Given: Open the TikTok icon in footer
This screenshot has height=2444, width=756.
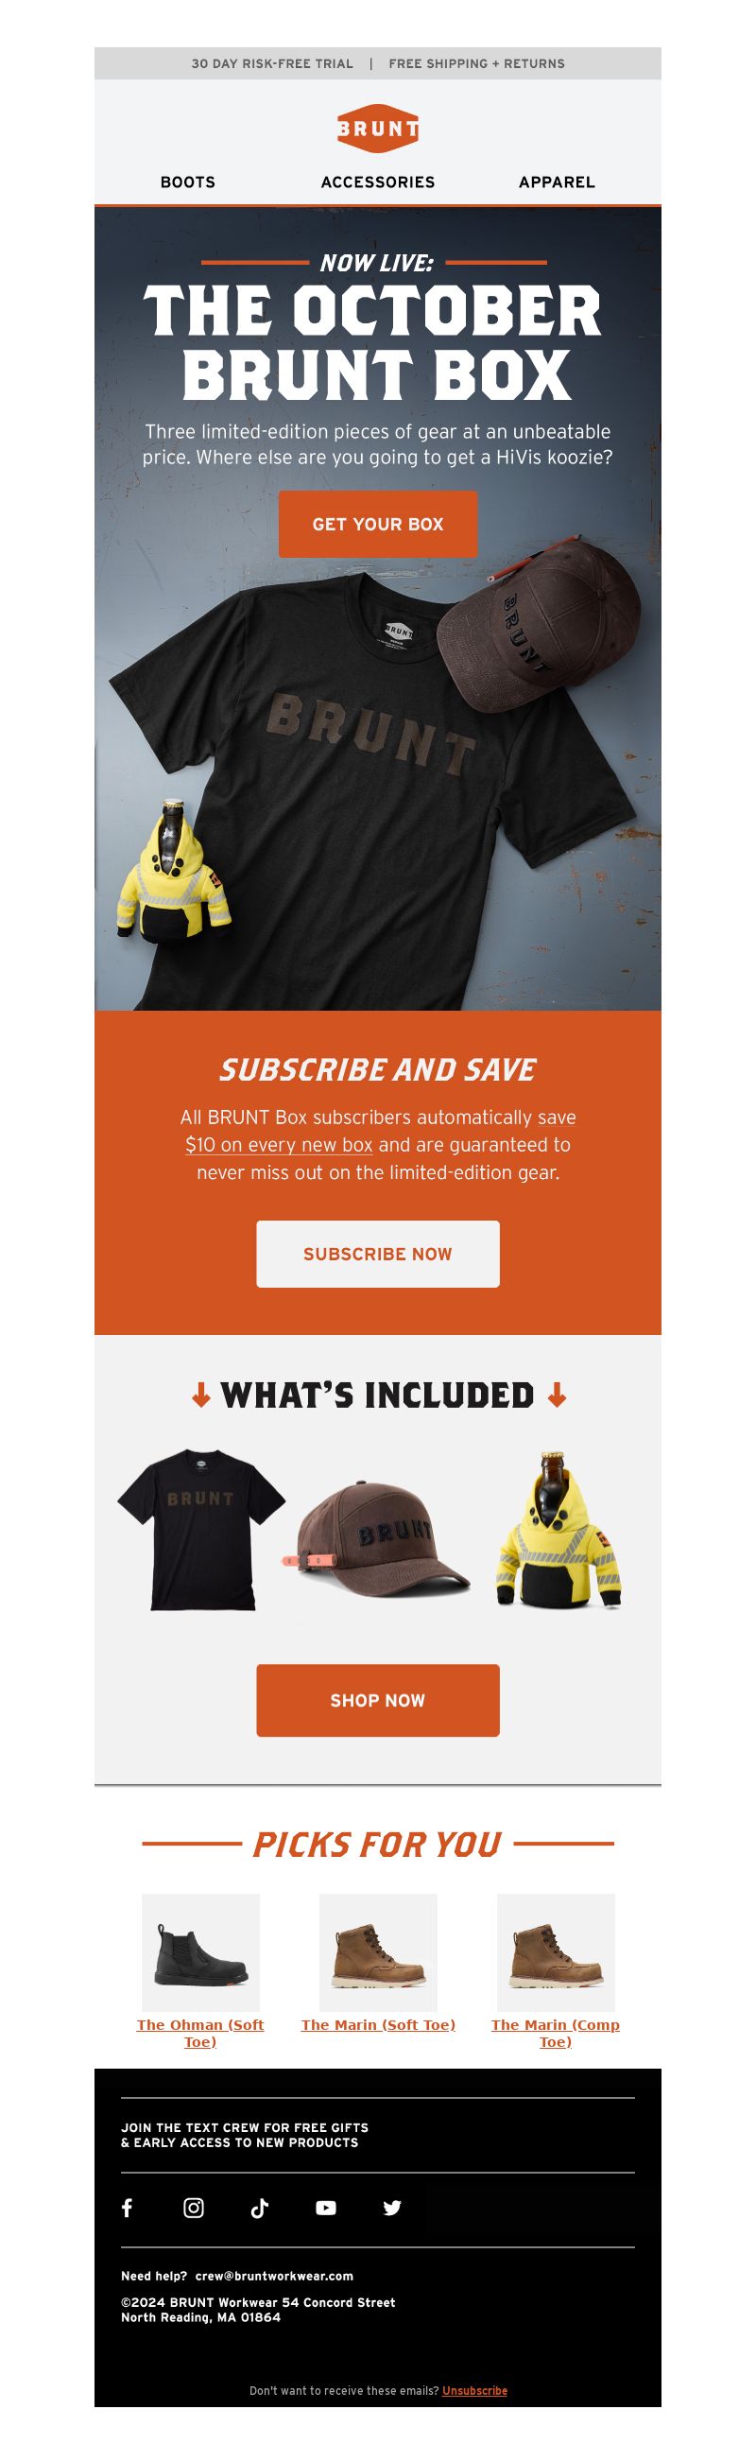Looking at the screenshot, I should point(259,2208).
